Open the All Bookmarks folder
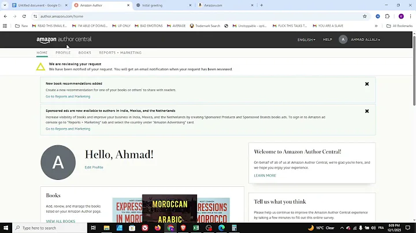 (x=400, y=26)
